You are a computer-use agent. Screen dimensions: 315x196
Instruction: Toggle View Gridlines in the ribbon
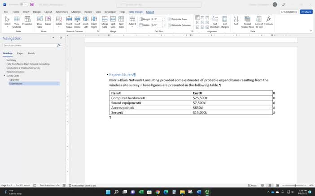click(x=17, y=21)
